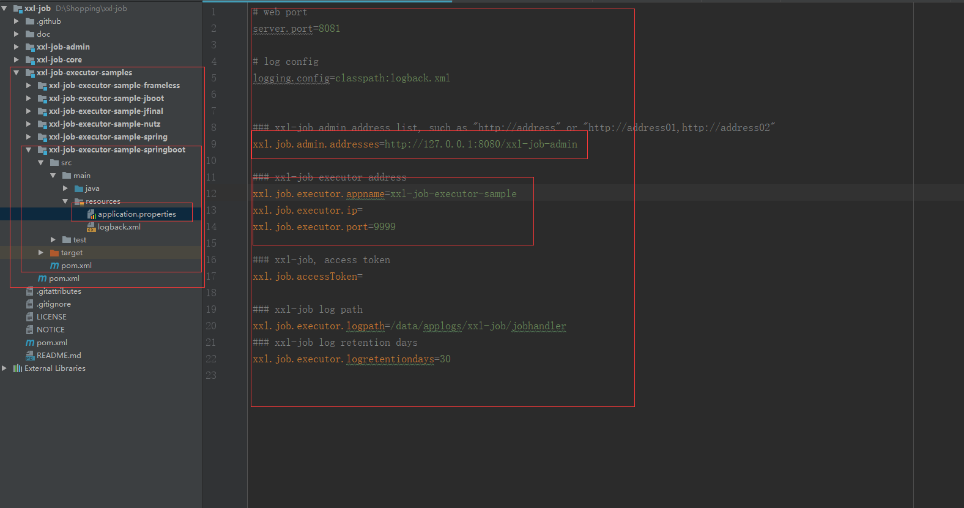964x508 pixels.
Task: Collapse the xxl-job root project node
Action: coord(4,9)
